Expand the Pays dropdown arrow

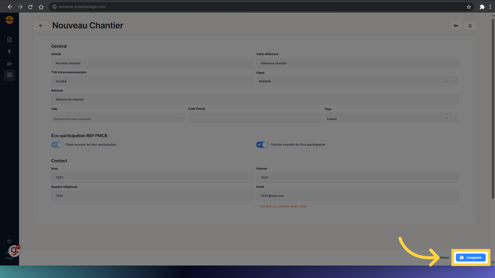pyautogui.click(x=455, y=118)
